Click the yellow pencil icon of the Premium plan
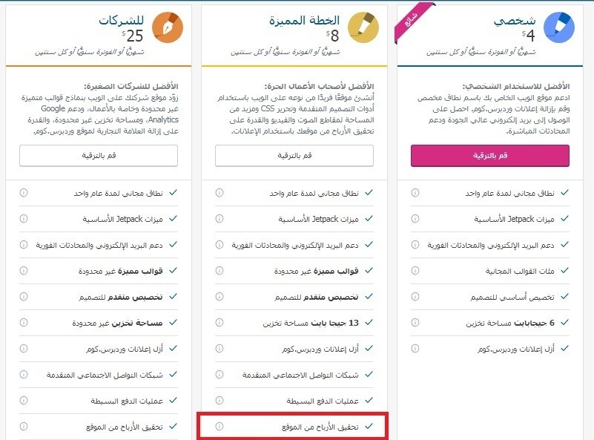The width and height of the screenshot is (594, 440). [x=362, y=27]
